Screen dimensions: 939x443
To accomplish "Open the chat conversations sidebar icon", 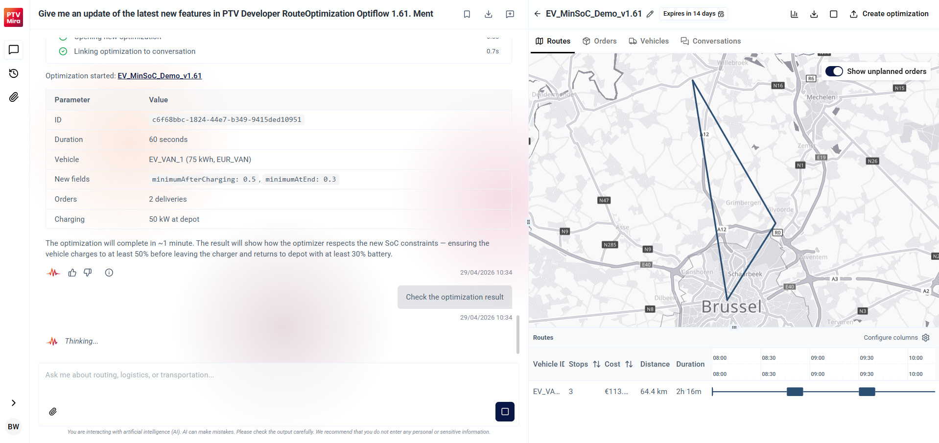I will pos(14,49).
